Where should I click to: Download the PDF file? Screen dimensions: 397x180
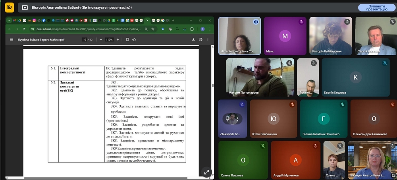point(193,40)
